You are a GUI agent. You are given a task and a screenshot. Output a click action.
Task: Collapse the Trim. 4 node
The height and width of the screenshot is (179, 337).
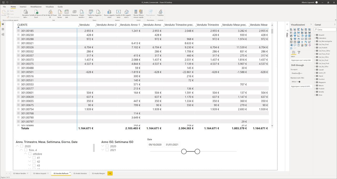(x=22, y=150)
